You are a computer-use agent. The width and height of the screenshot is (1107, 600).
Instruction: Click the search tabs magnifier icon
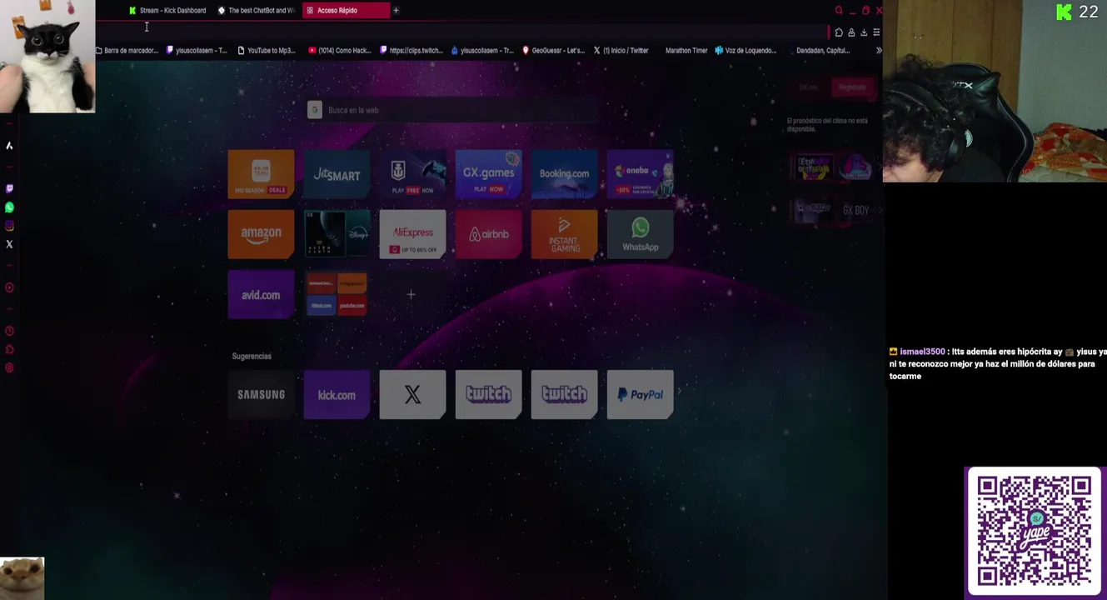[839, 11]
